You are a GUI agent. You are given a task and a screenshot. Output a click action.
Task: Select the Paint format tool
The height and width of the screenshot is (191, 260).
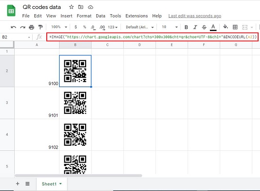pos(41,27)
